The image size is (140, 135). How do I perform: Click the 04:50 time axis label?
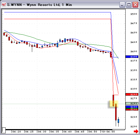coord(93,132)
